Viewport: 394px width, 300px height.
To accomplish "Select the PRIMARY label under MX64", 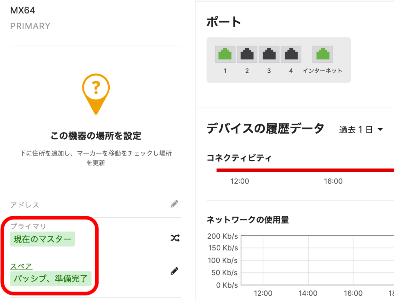I will click(x=30, y=26).
